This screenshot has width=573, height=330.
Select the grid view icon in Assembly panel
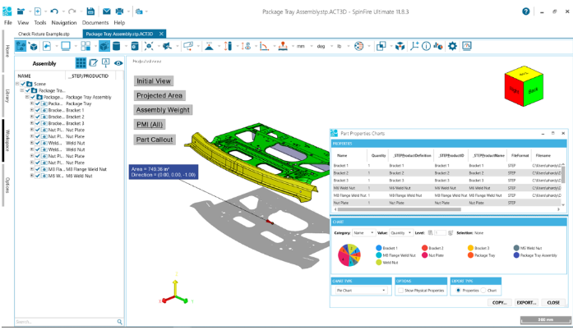[x=81, y=62]
